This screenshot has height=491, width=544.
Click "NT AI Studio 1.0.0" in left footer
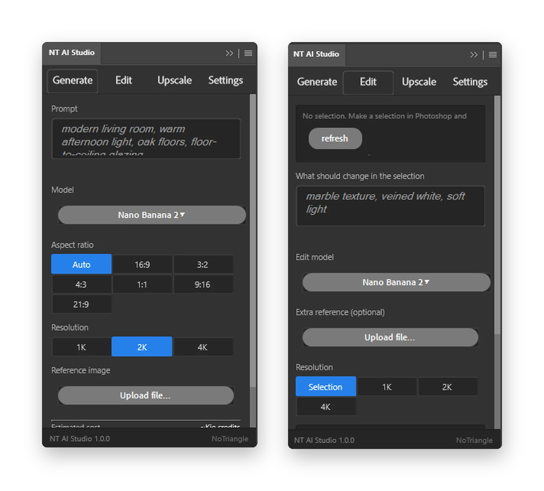click(80, 439)
